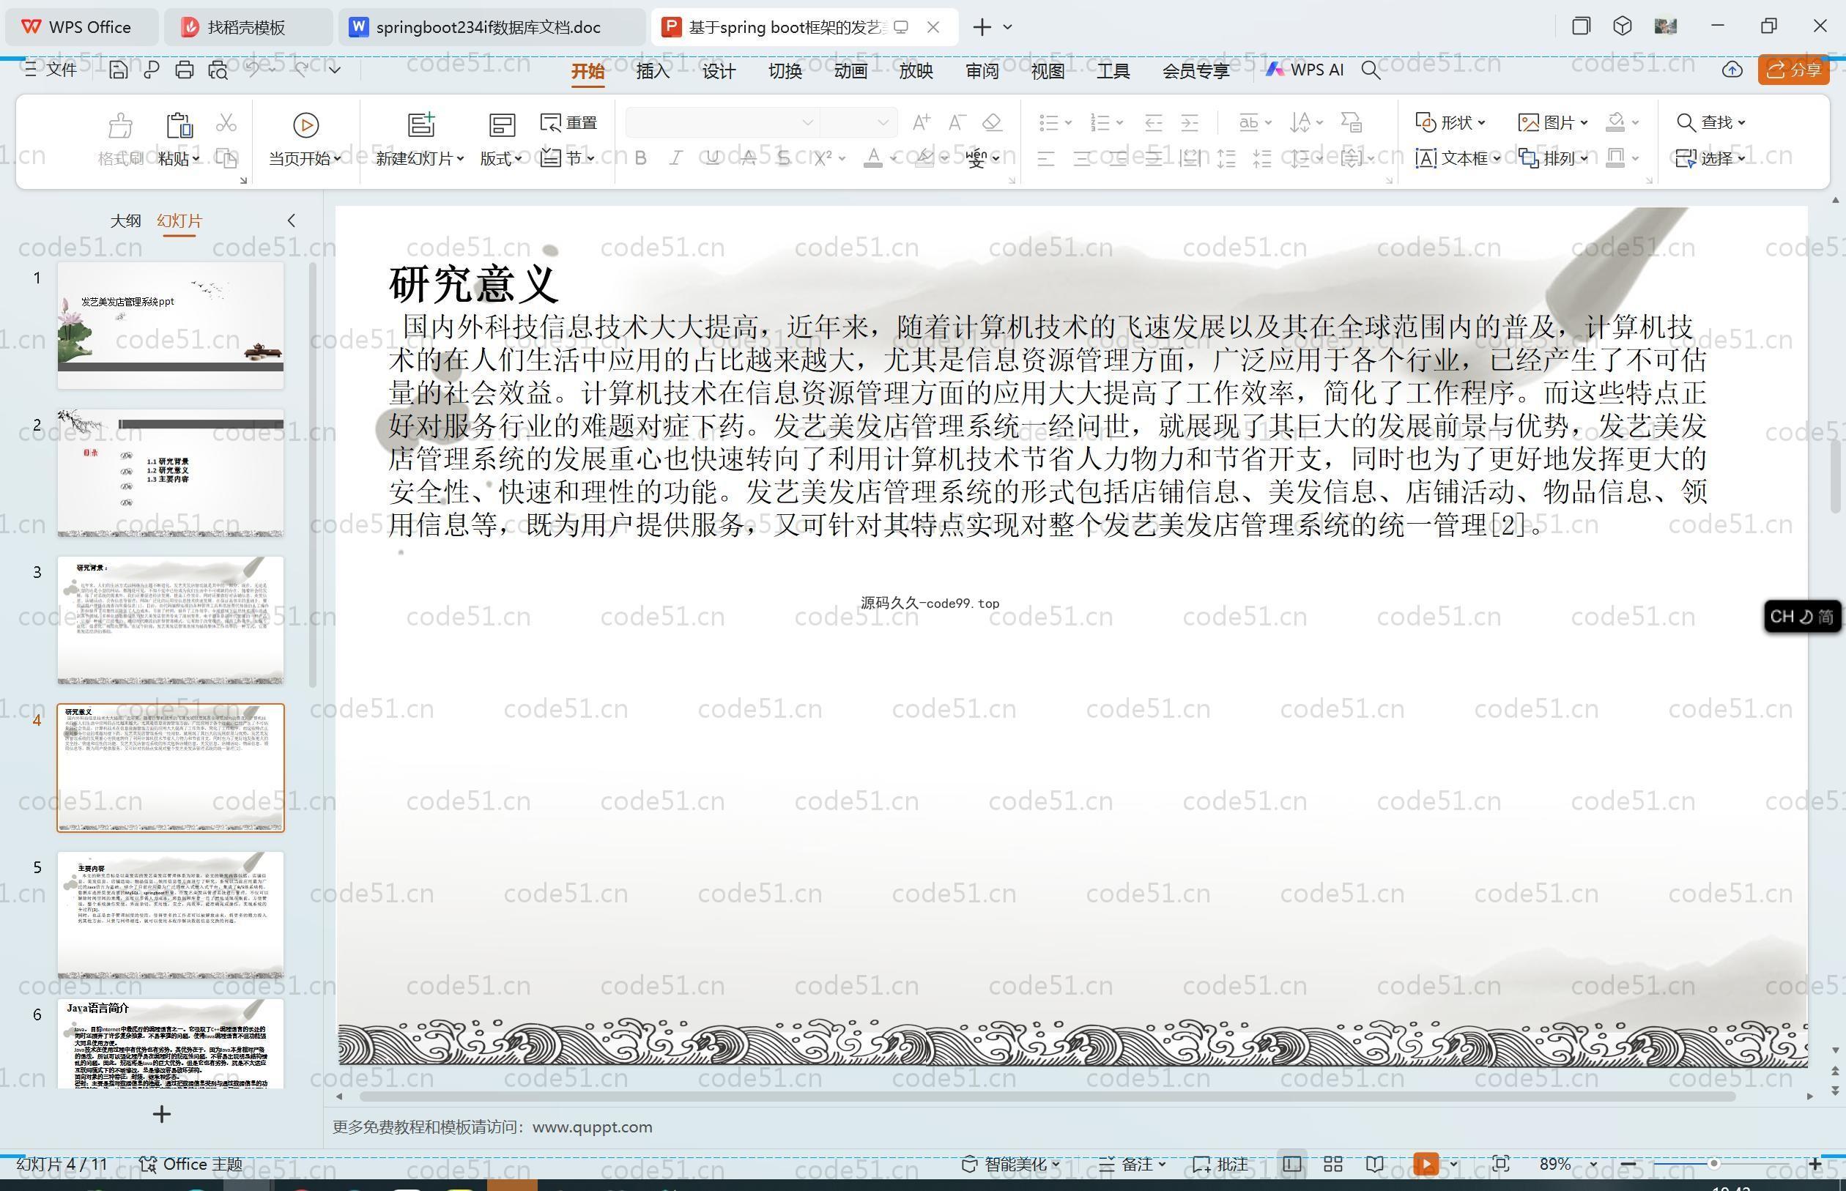The width and height of the screenshot is (1846, 1191).
Task: Open Shapes (形状) dropdown
Action: point(1451,122)
